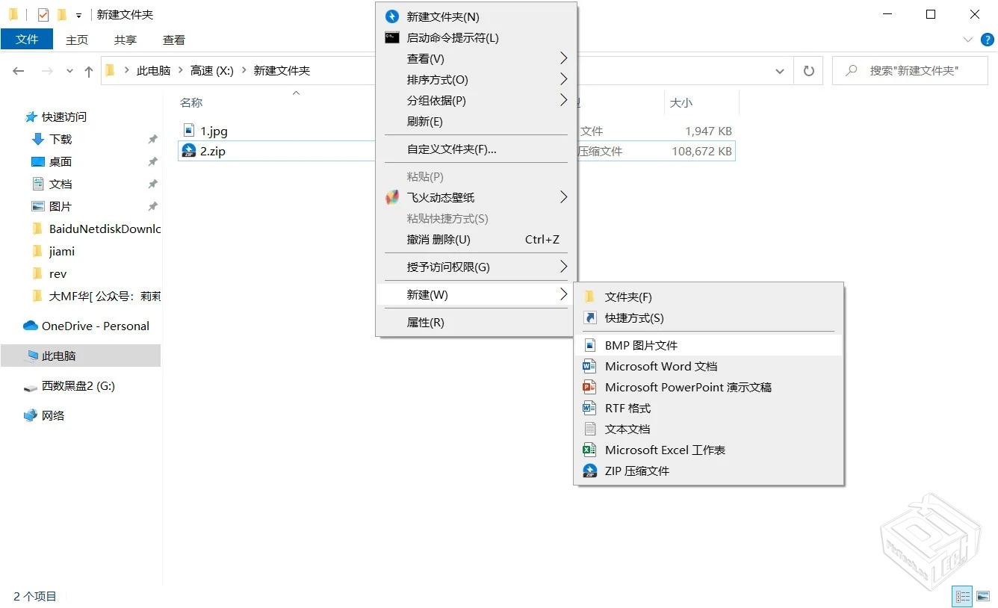Click the up one level arrow icon
Screen dimensions: 998x608
88,70
